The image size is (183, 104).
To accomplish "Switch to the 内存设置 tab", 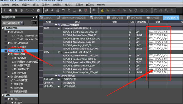I will 153,18.
